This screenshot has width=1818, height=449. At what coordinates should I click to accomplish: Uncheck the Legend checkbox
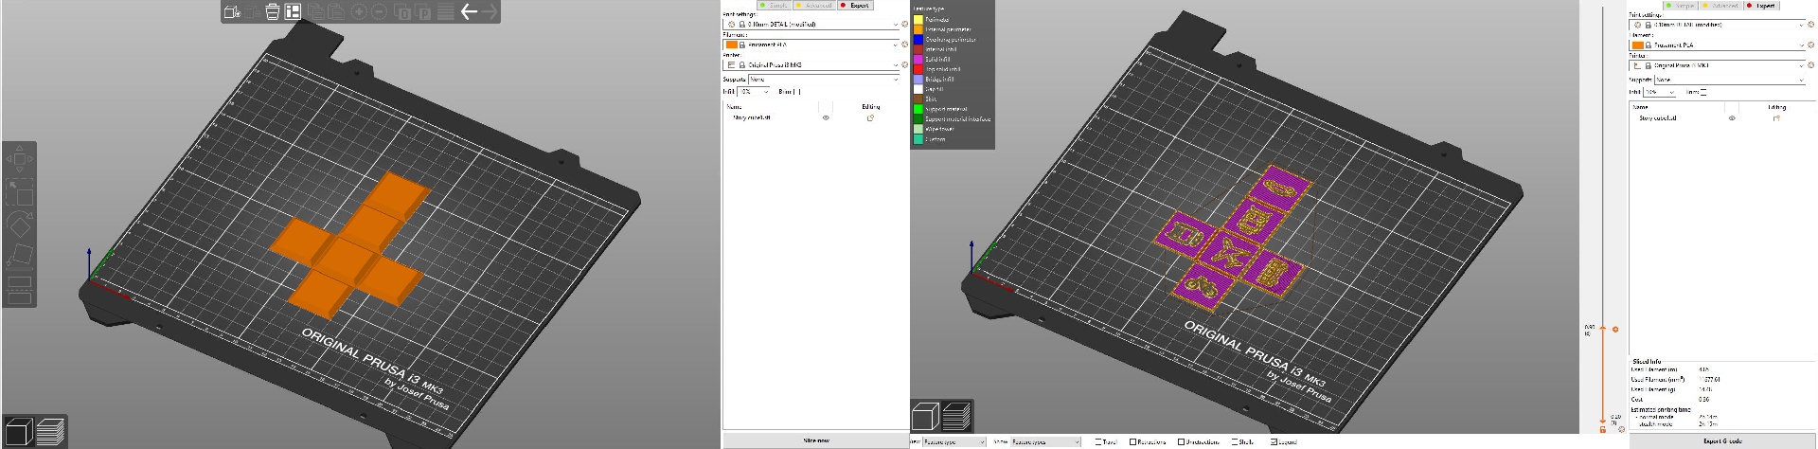pos(1274,442)
